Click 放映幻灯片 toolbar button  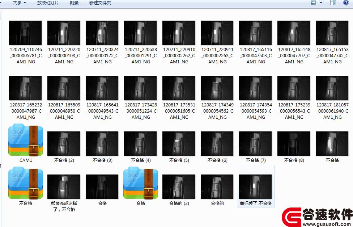coord(48,3)
